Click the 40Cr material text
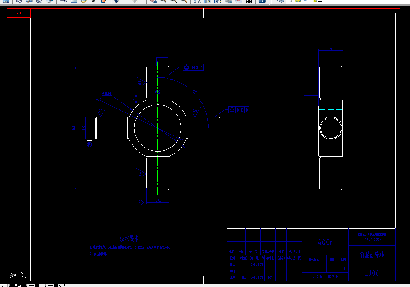The width and height of the screenshot is (410, 287). 325,242
